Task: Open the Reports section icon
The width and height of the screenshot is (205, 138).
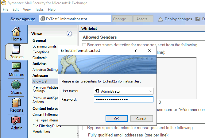Action: click(x=16, y=102)
